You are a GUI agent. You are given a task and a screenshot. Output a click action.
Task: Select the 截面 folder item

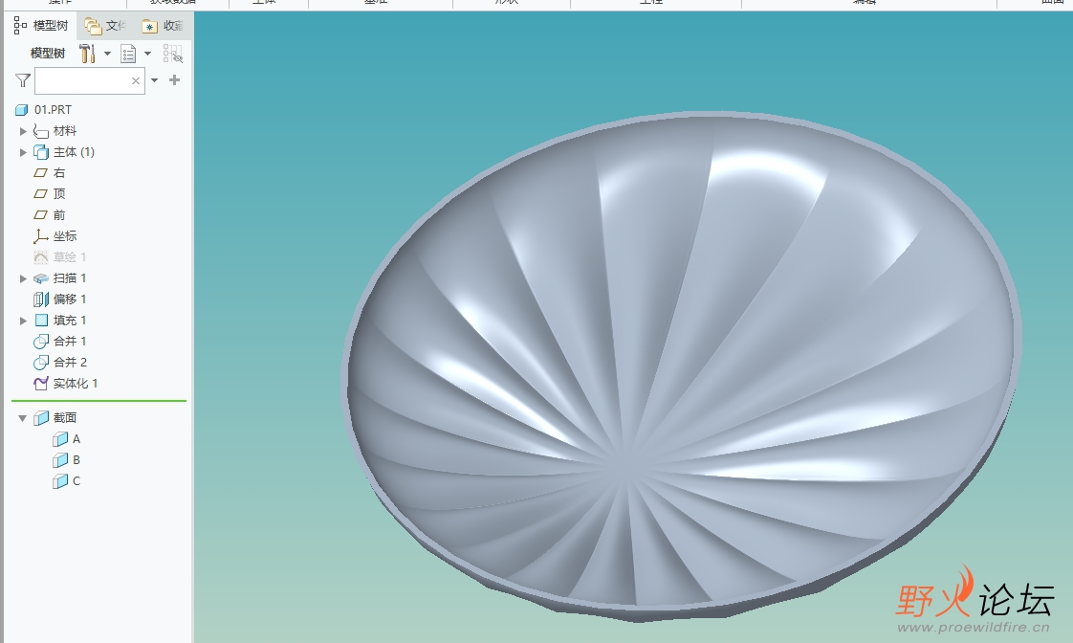tap(65, 418)
